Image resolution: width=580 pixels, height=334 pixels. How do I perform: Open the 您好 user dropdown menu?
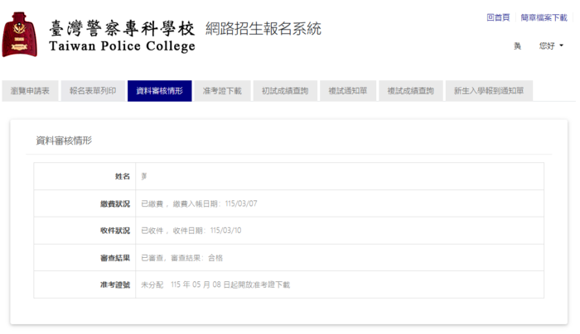pyautogui.click(x=551, y=46)
